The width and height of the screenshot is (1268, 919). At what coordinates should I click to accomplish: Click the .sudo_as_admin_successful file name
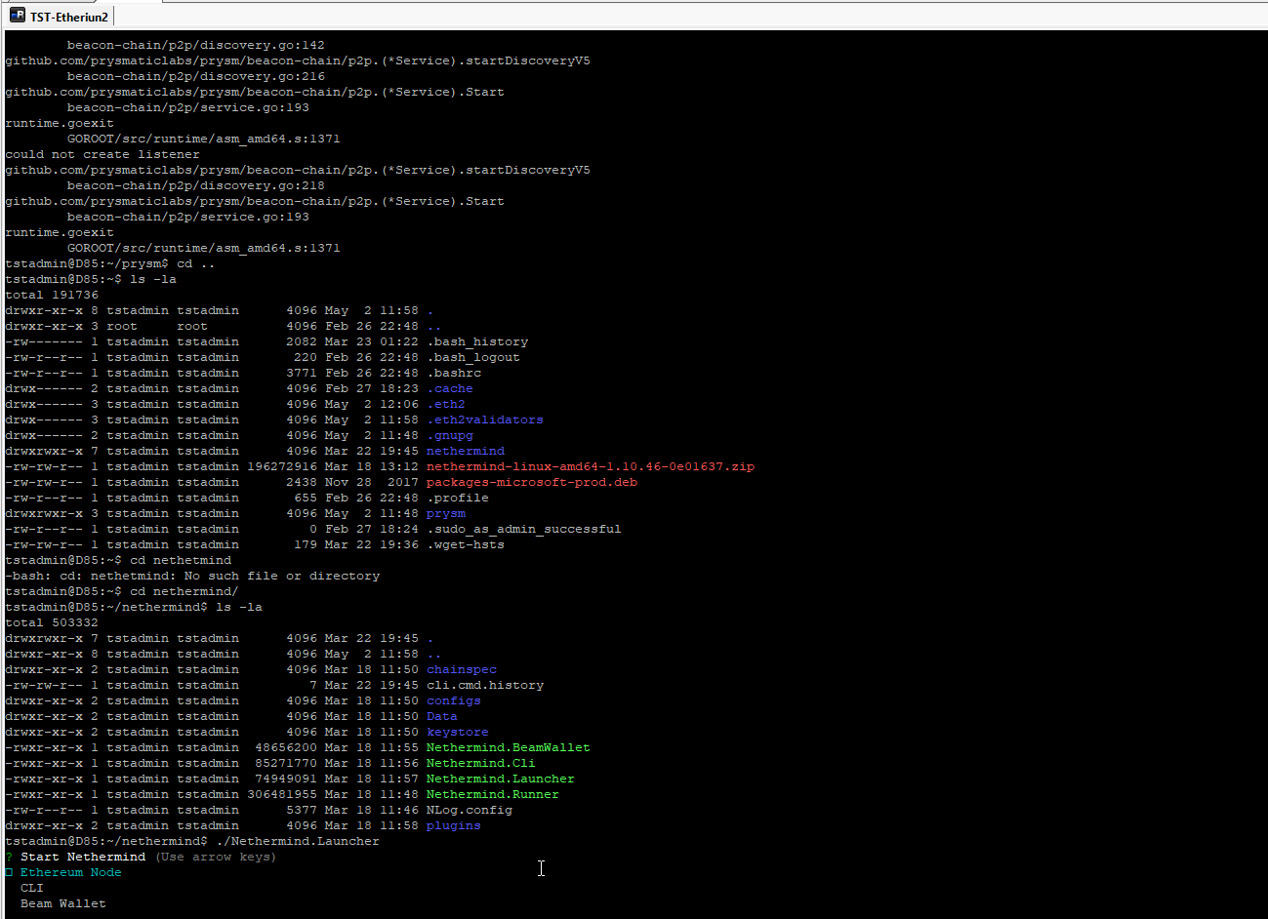(524, 529)
